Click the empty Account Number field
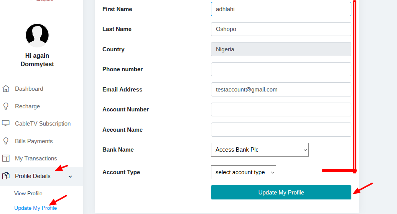 point(281,109)
